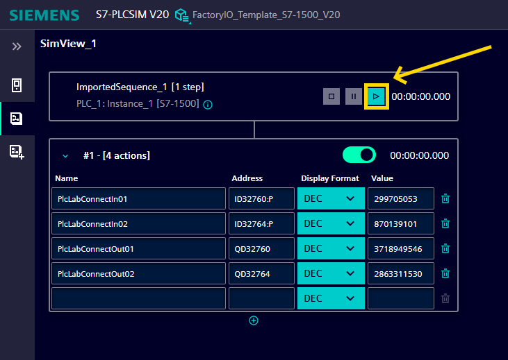
Task: Click the PlcLabConnectOut01 name field
Action: [139, 248]
